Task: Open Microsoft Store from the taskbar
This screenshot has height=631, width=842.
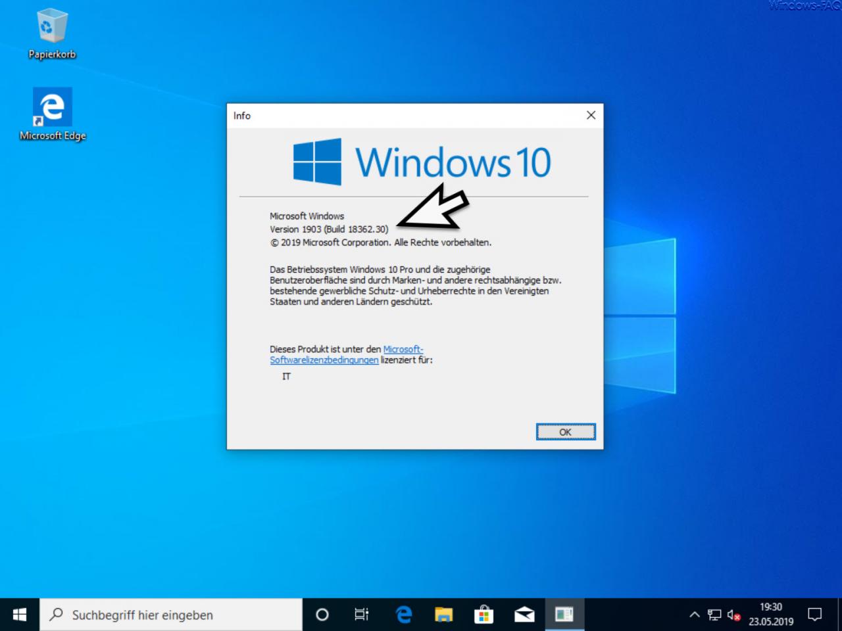Action: coord(484,615)
